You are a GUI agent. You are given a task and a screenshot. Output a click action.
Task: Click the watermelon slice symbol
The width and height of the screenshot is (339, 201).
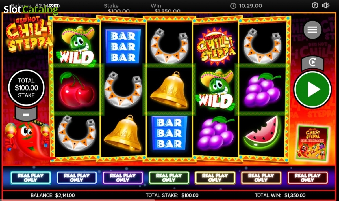(x=262, y=133)
